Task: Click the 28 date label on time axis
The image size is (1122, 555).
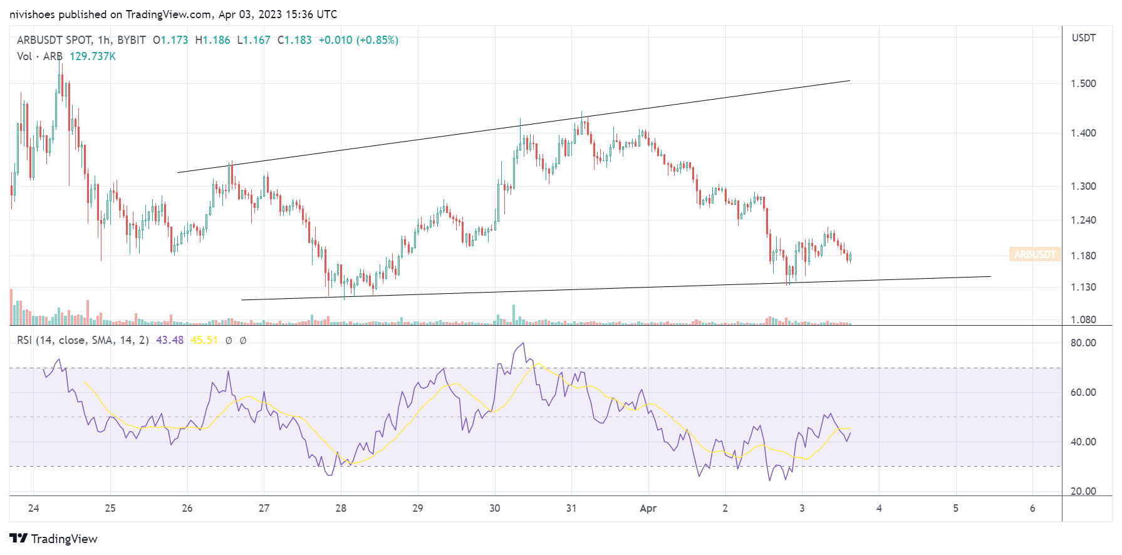Action: [341, 508]
